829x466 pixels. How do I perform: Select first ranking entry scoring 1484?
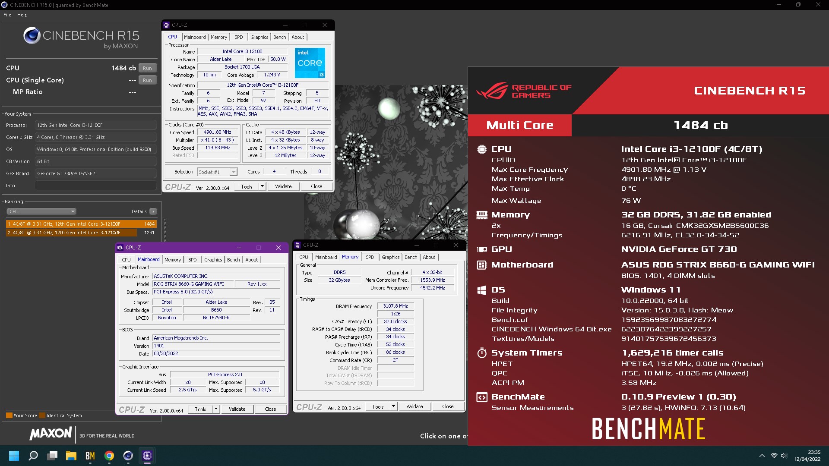click(x=81, y=224)
